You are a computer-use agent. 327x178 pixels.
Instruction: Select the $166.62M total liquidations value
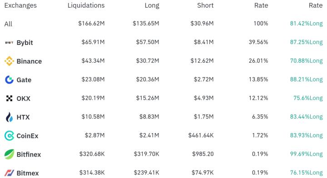pos(91,23)
